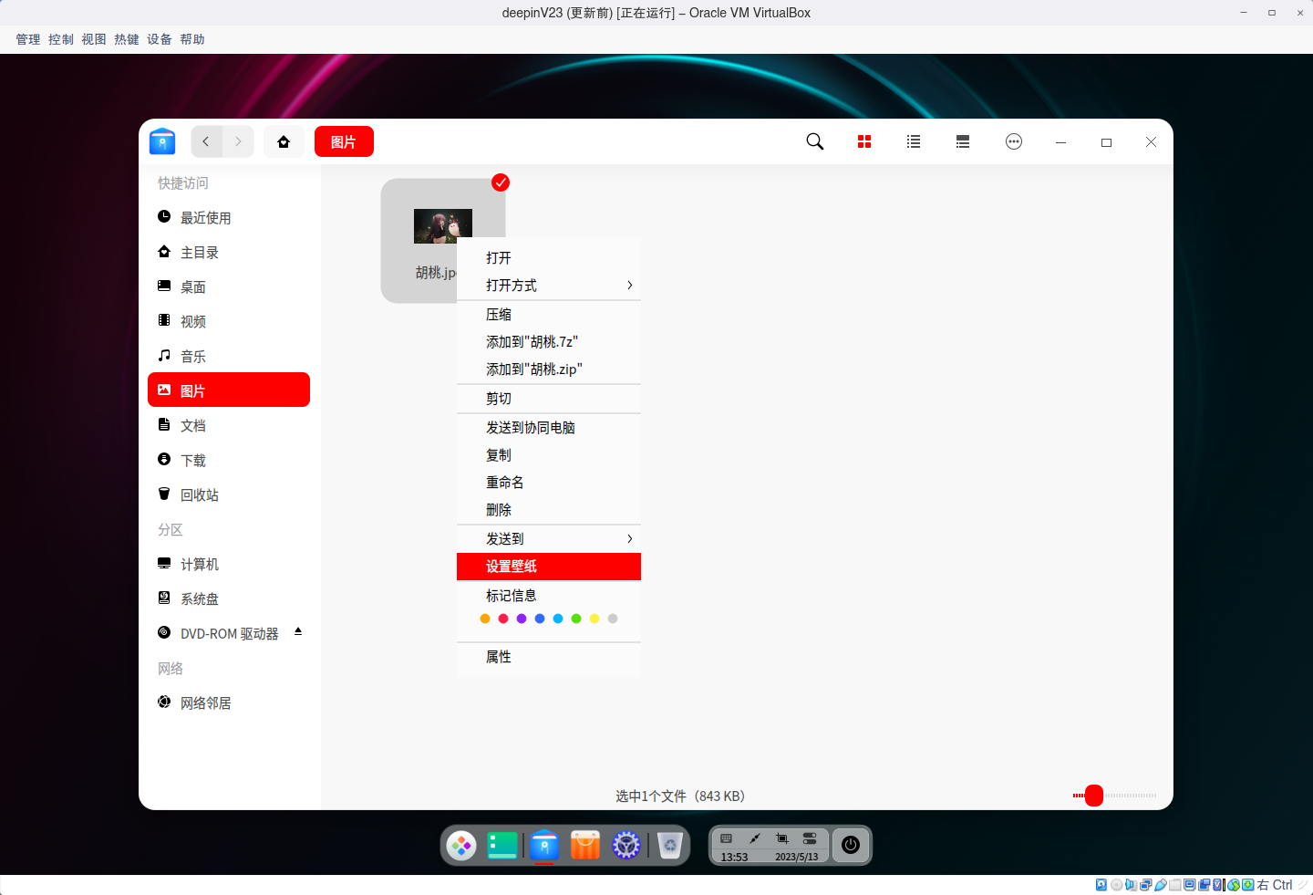Open the Recent files sidebar entry
Screen dimensions: 1313x895
204,217
